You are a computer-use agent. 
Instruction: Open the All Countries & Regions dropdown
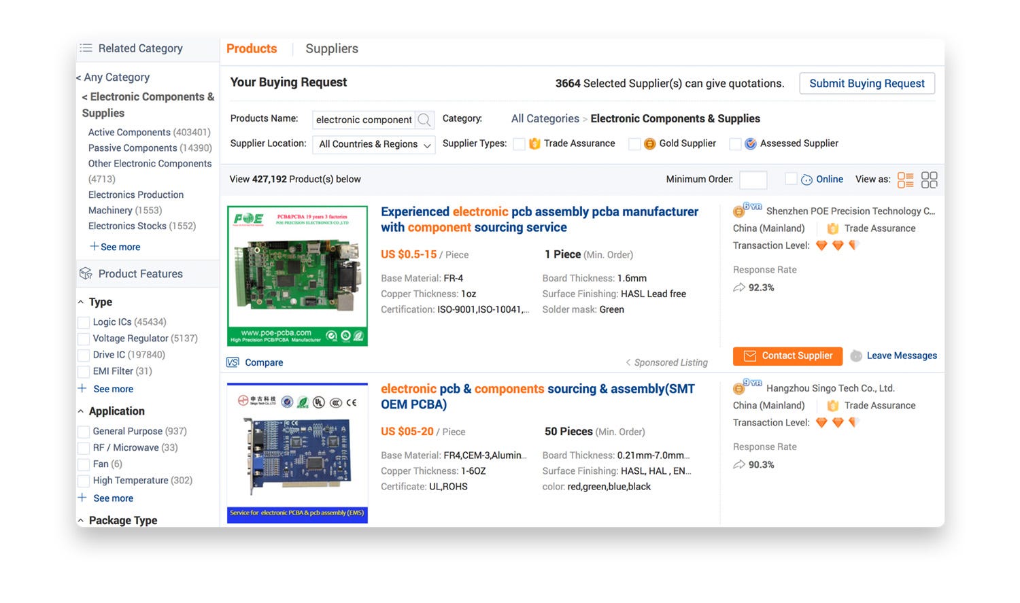coord(373,144)
